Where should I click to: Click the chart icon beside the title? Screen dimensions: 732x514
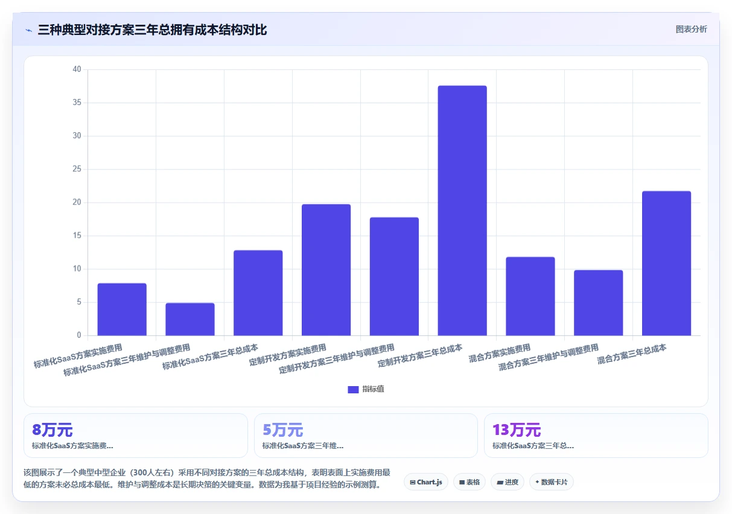(x=28, y=30)
